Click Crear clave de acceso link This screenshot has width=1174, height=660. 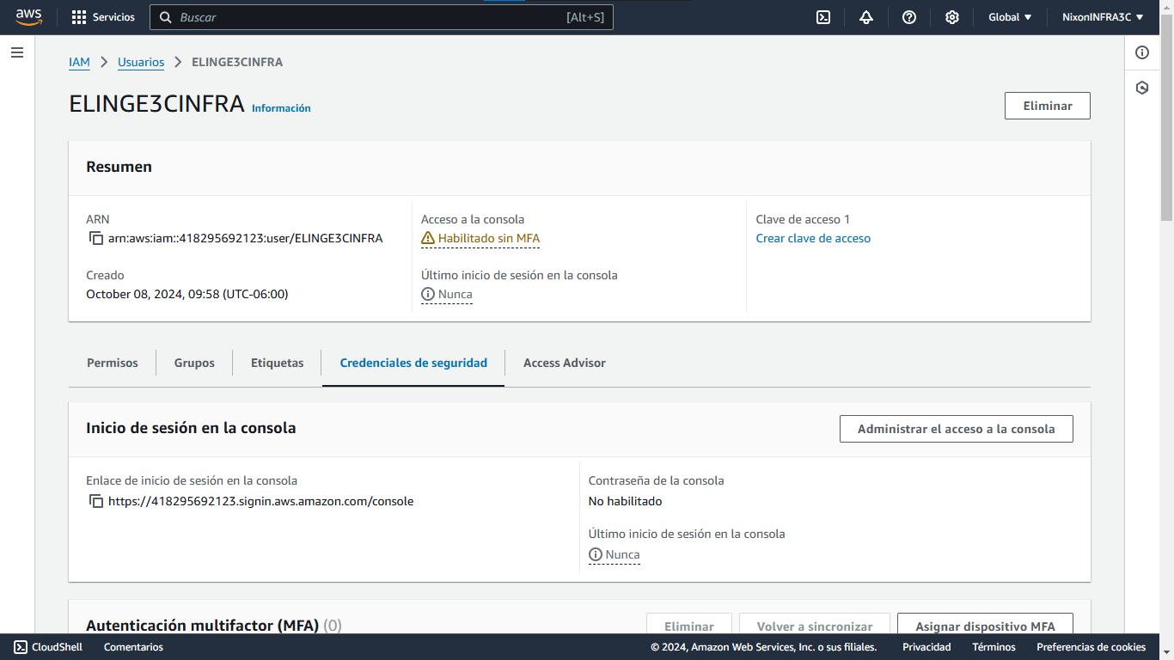point(813,238)
